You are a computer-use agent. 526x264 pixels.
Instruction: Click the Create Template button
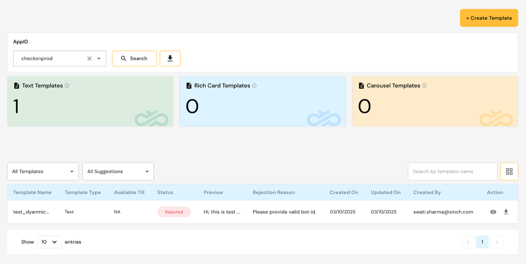click(489, 18)
